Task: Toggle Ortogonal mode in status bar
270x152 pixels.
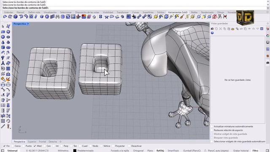Action: click(138, 151)
